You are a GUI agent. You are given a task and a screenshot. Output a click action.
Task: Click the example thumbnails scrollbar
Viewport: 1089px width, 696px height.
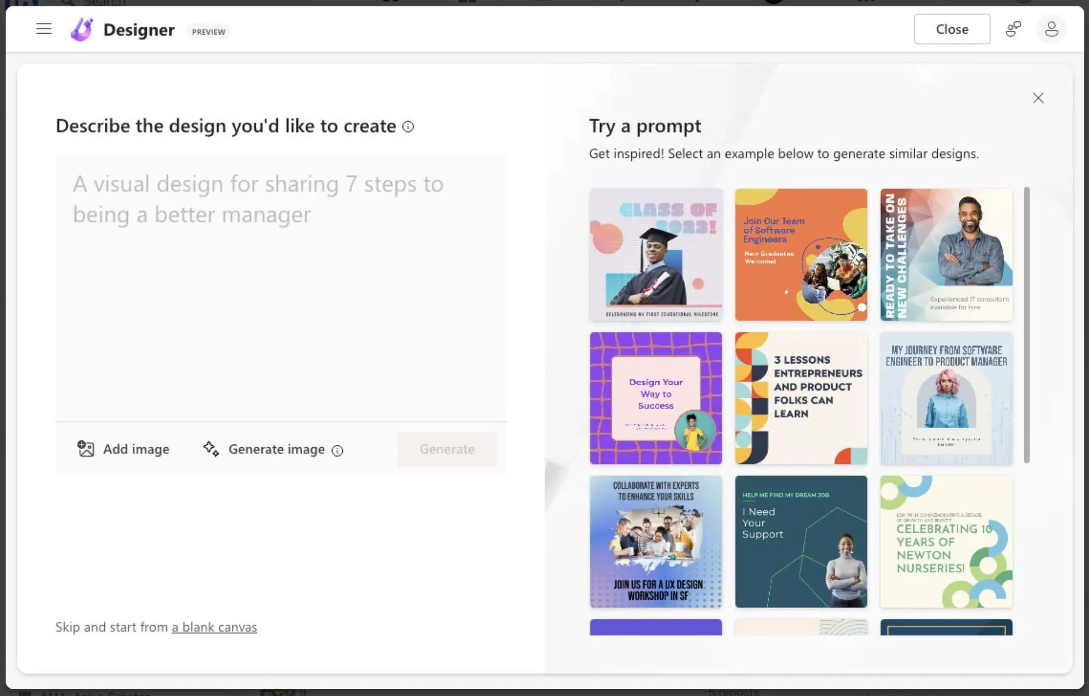coord(1026,325)
